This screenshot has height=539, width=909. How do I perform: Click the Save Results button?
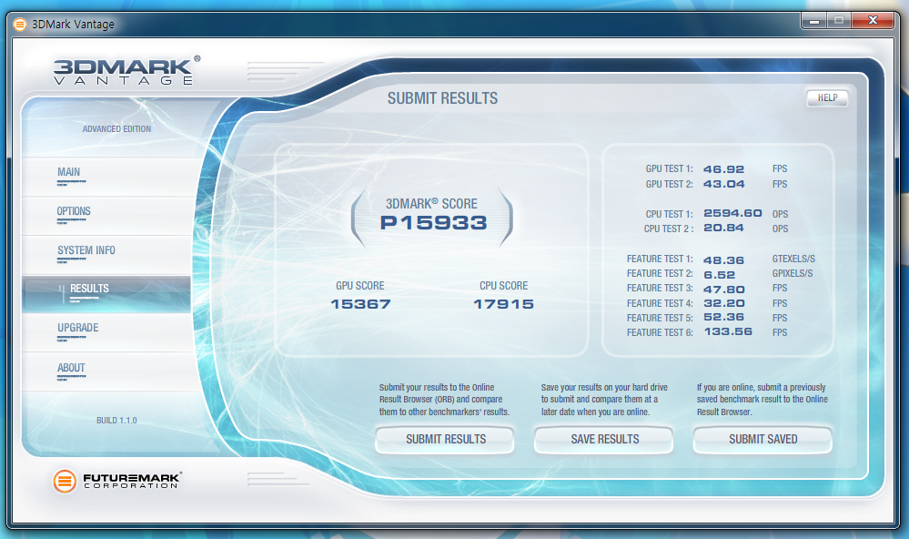point(604,439)
